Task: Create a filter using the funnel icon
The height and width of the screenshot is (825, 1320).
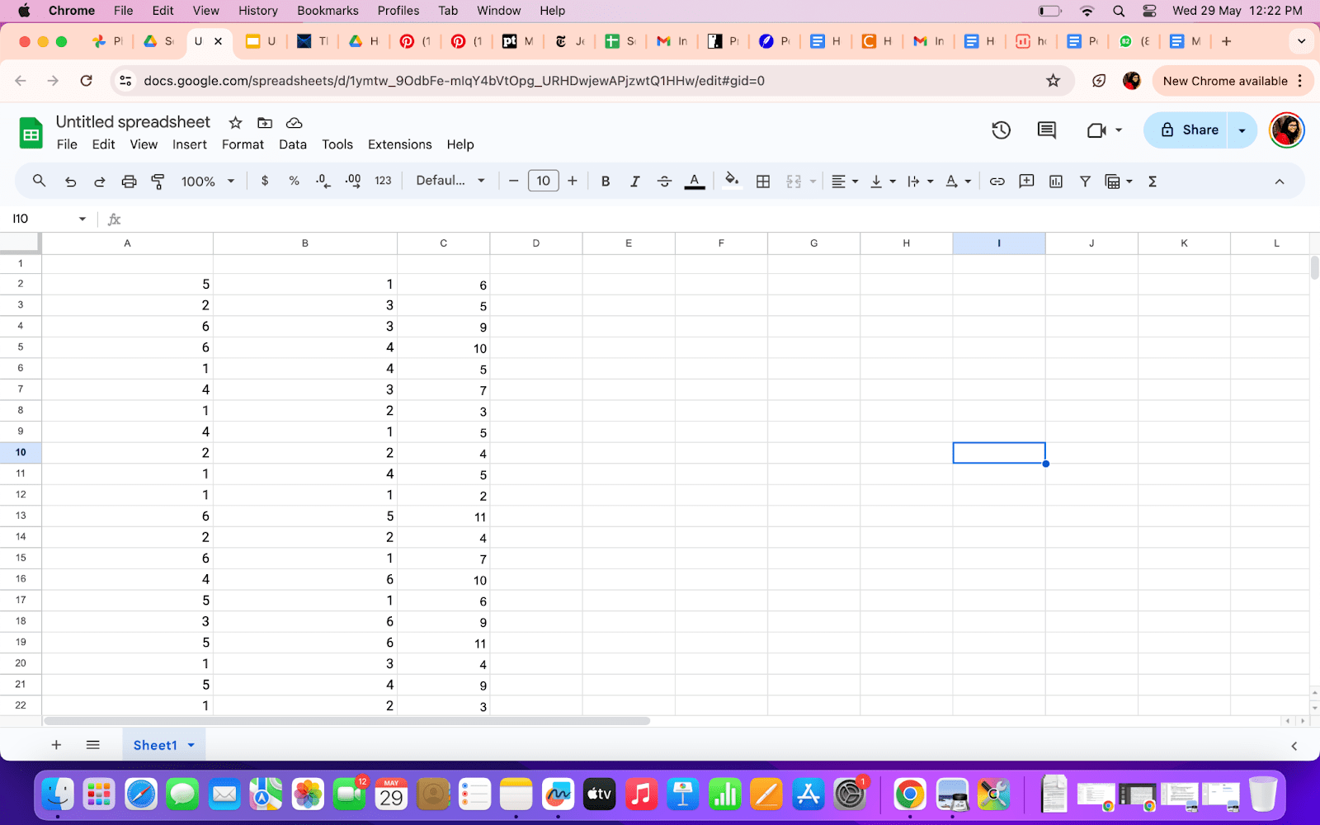Action: [1085, 181]
